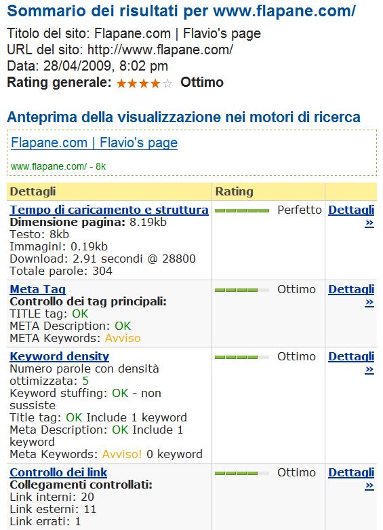
Task: Click Dettagli » in the Controllo dei link row
Action: [x=351, y=478]
